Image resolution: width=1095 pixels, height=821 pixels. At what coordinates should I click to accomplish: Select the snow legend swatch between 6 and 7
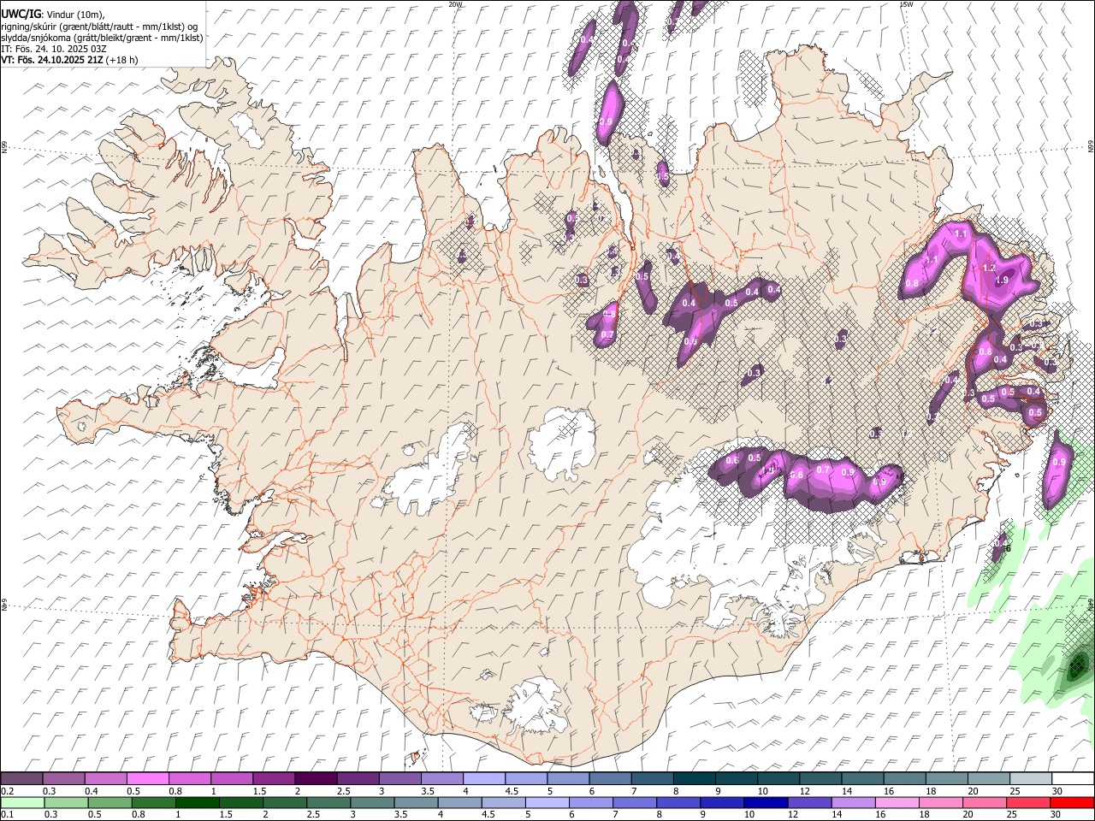(609, 779)
